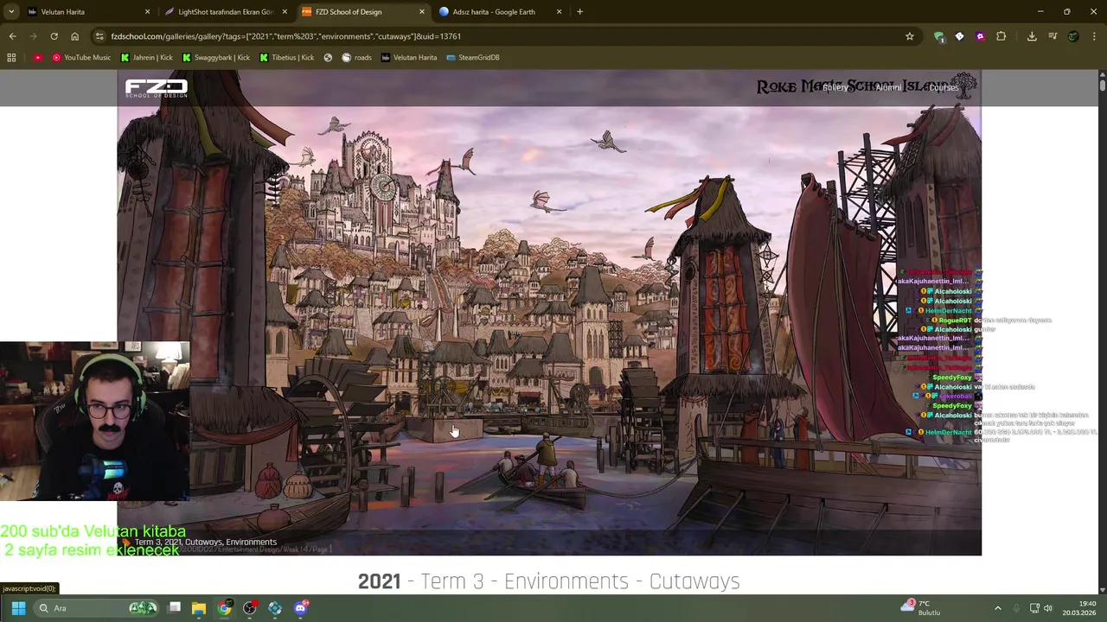Click the scrollbar up arrow
Screen dimensions: 1107x622
[1102, 73]
